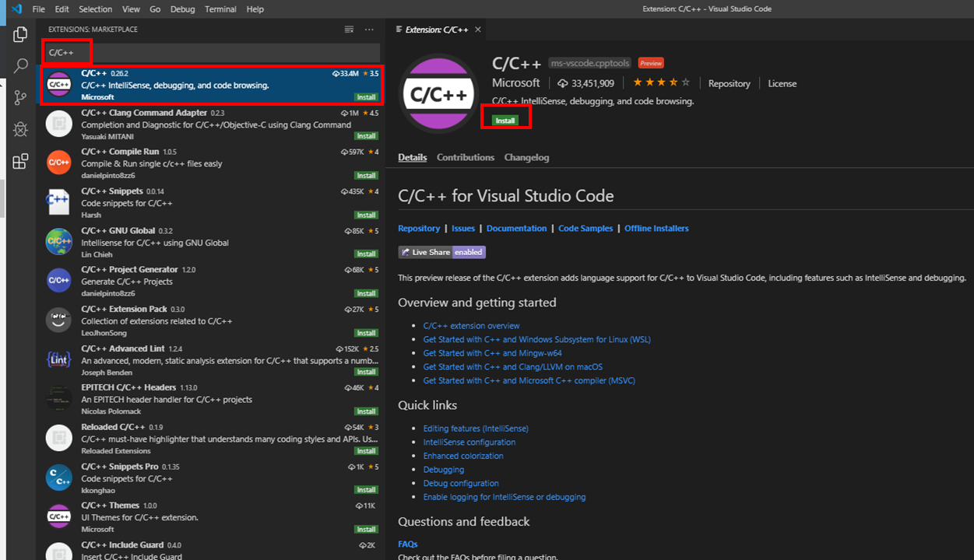Open the View menu
Viewport: 974px width, 560px height.
[131, 9]
